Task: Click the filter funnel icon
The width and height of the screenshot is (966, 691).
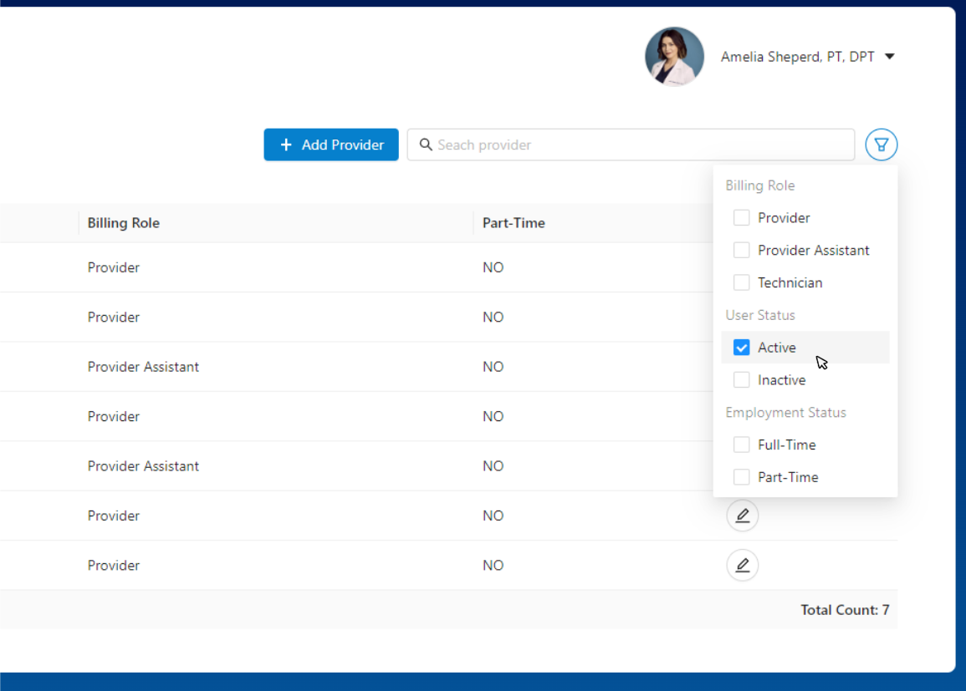Action: pos(881,145)
